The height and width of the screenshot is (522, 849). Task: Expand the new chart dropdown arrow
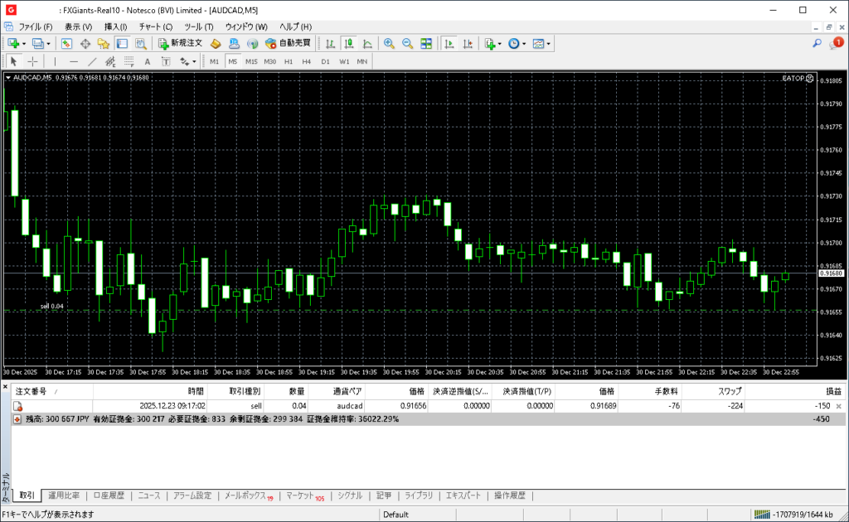coord(25,43)
